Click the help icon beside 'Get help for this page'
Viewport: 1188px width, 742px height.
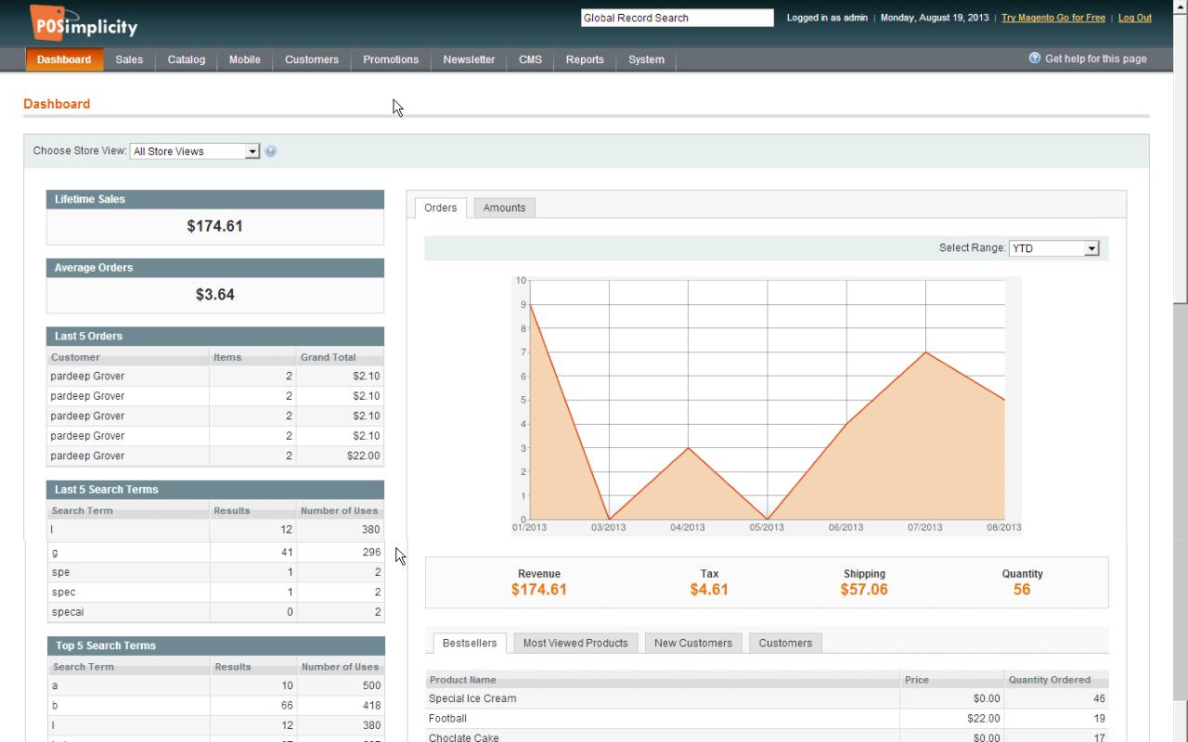1035,58
